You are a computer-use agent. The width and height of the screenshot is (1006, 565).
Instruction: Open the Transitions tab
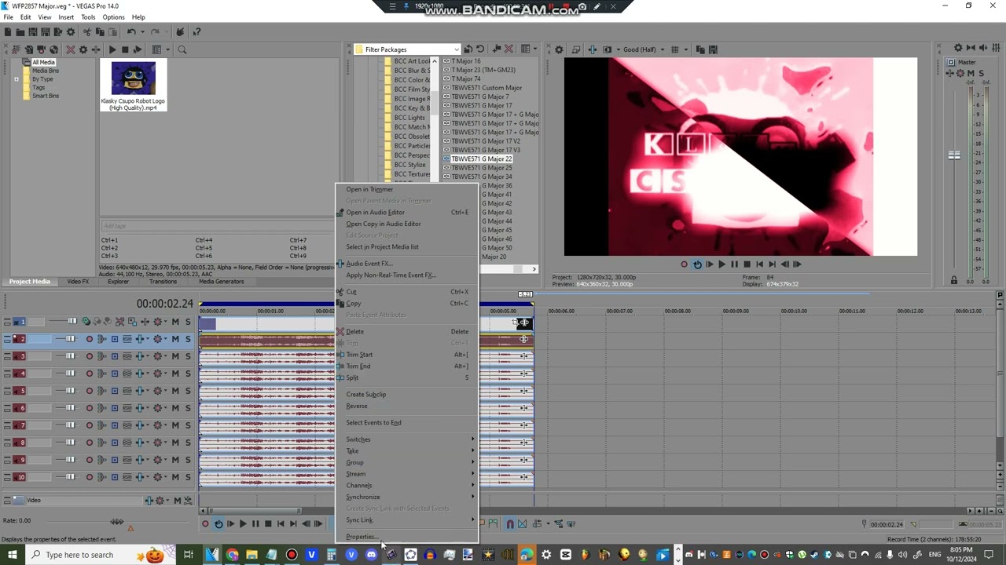(x=163, y=282)
